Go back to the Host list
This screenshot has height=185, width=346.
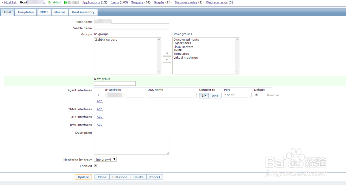pos(10,2)
